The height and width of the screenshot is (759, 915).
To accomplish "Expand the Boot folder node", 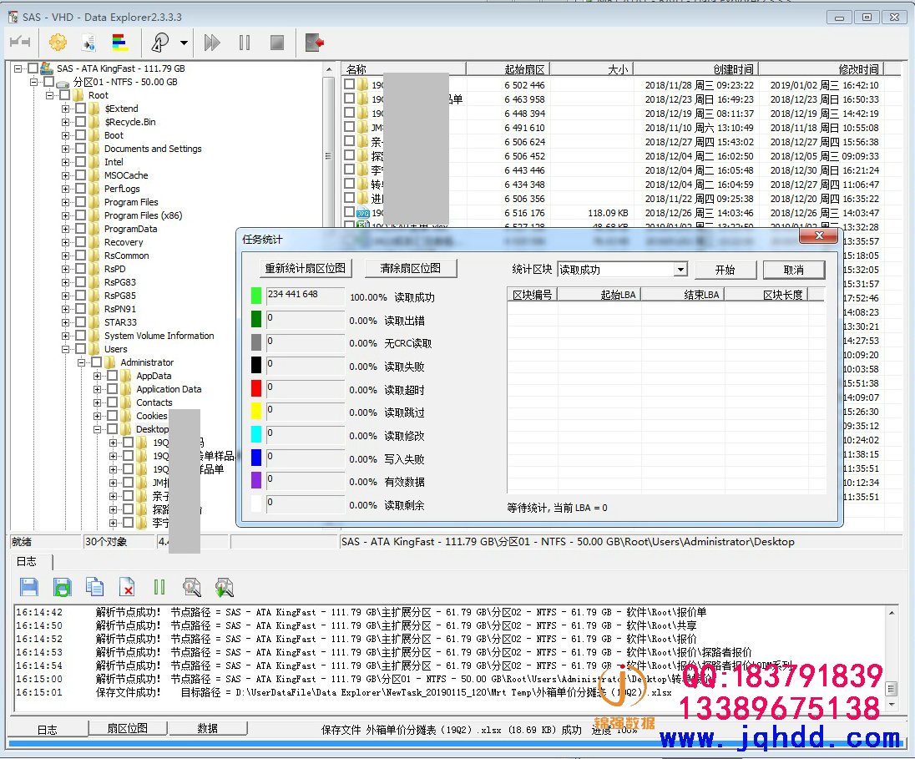I will click(65, 135).
